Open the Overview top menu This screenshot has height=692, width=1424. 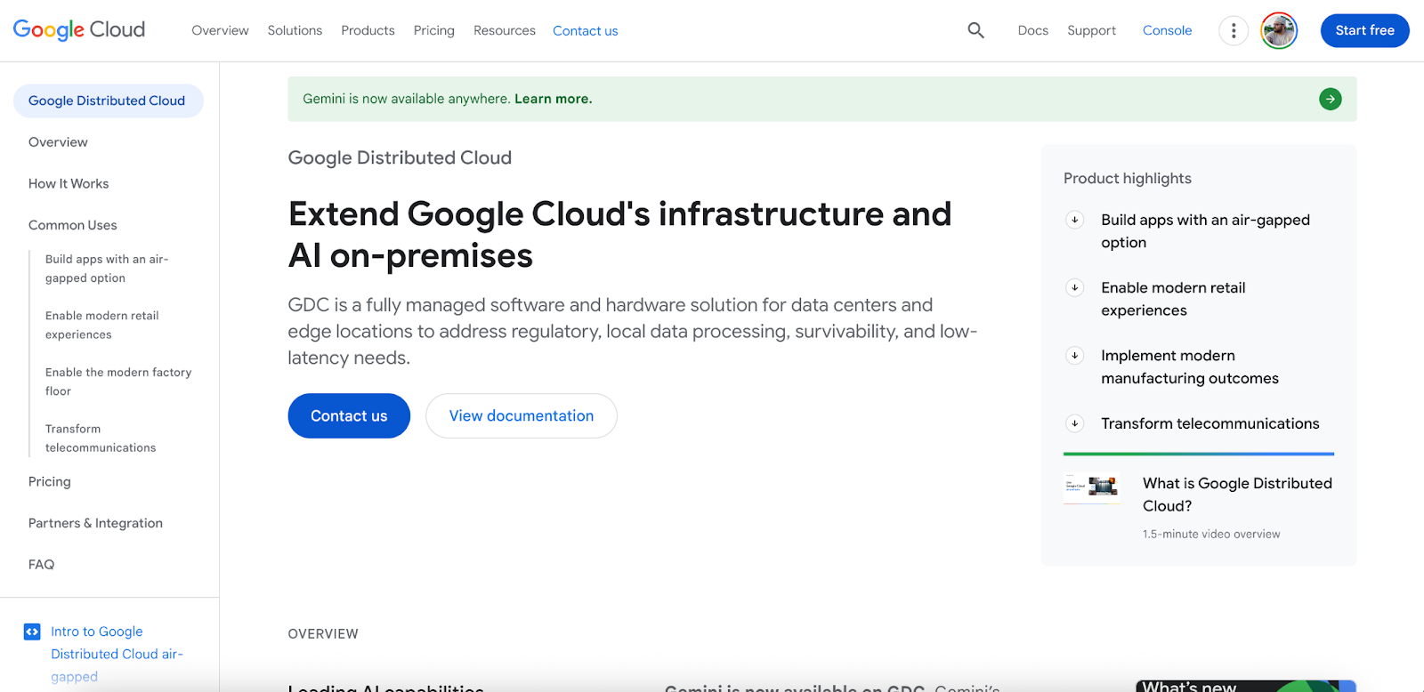[220, 30]
